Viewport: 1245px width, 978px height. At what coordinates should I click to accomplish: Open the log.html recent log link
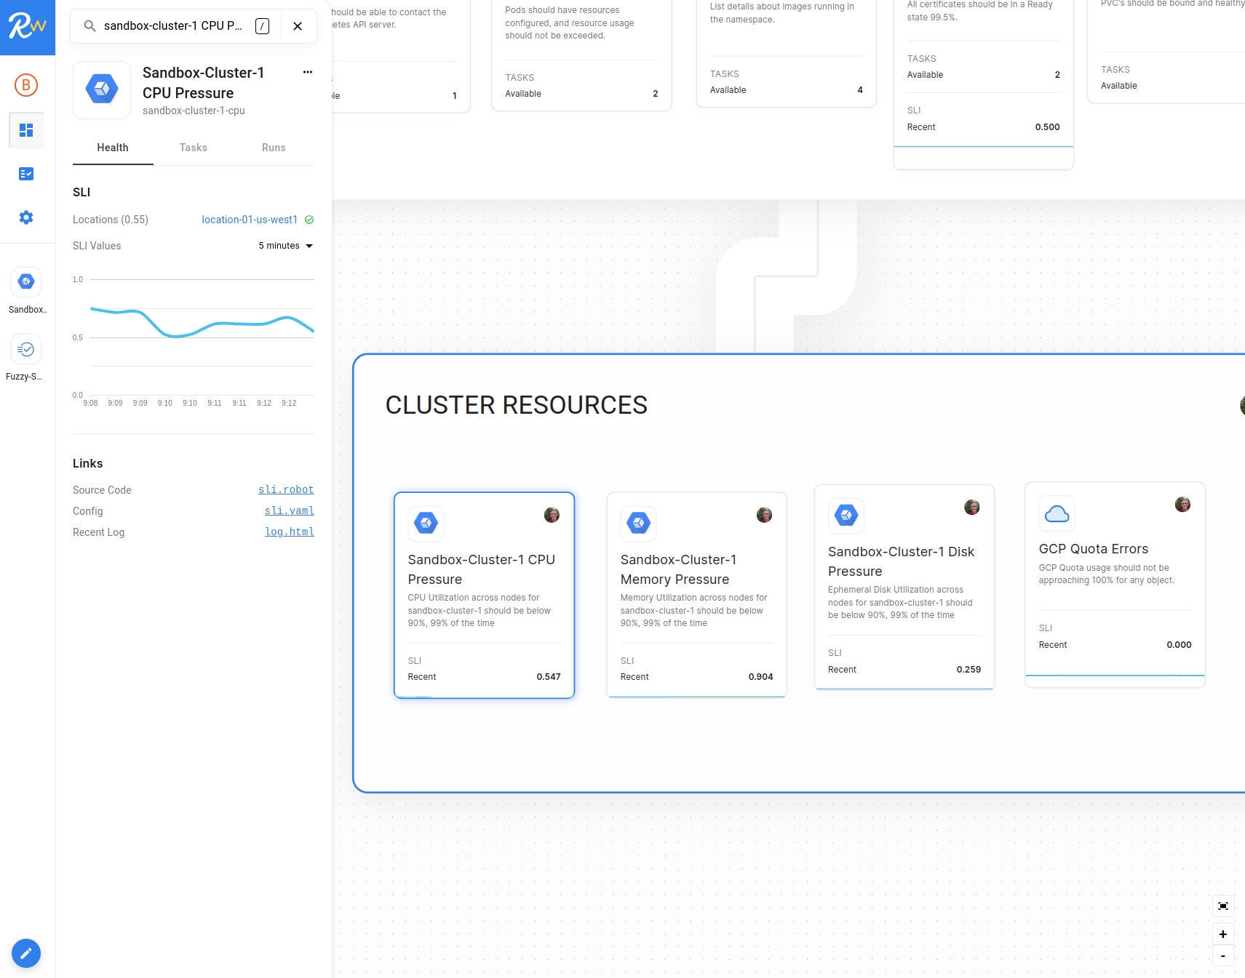click(x=290, y=532)
